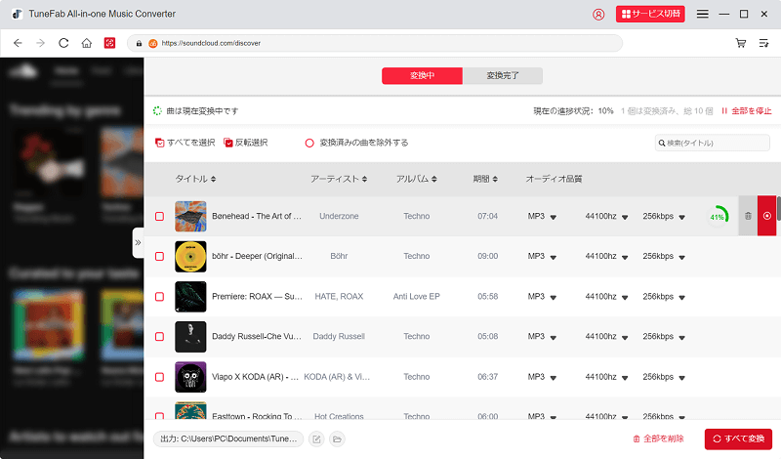Enable exclude converted songs radio option
The width and height of the screenshot is (781, 459).
[x=309, y=143]
